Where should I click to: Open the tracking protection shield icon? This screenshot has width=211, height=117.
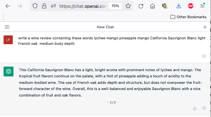[35, 6]
